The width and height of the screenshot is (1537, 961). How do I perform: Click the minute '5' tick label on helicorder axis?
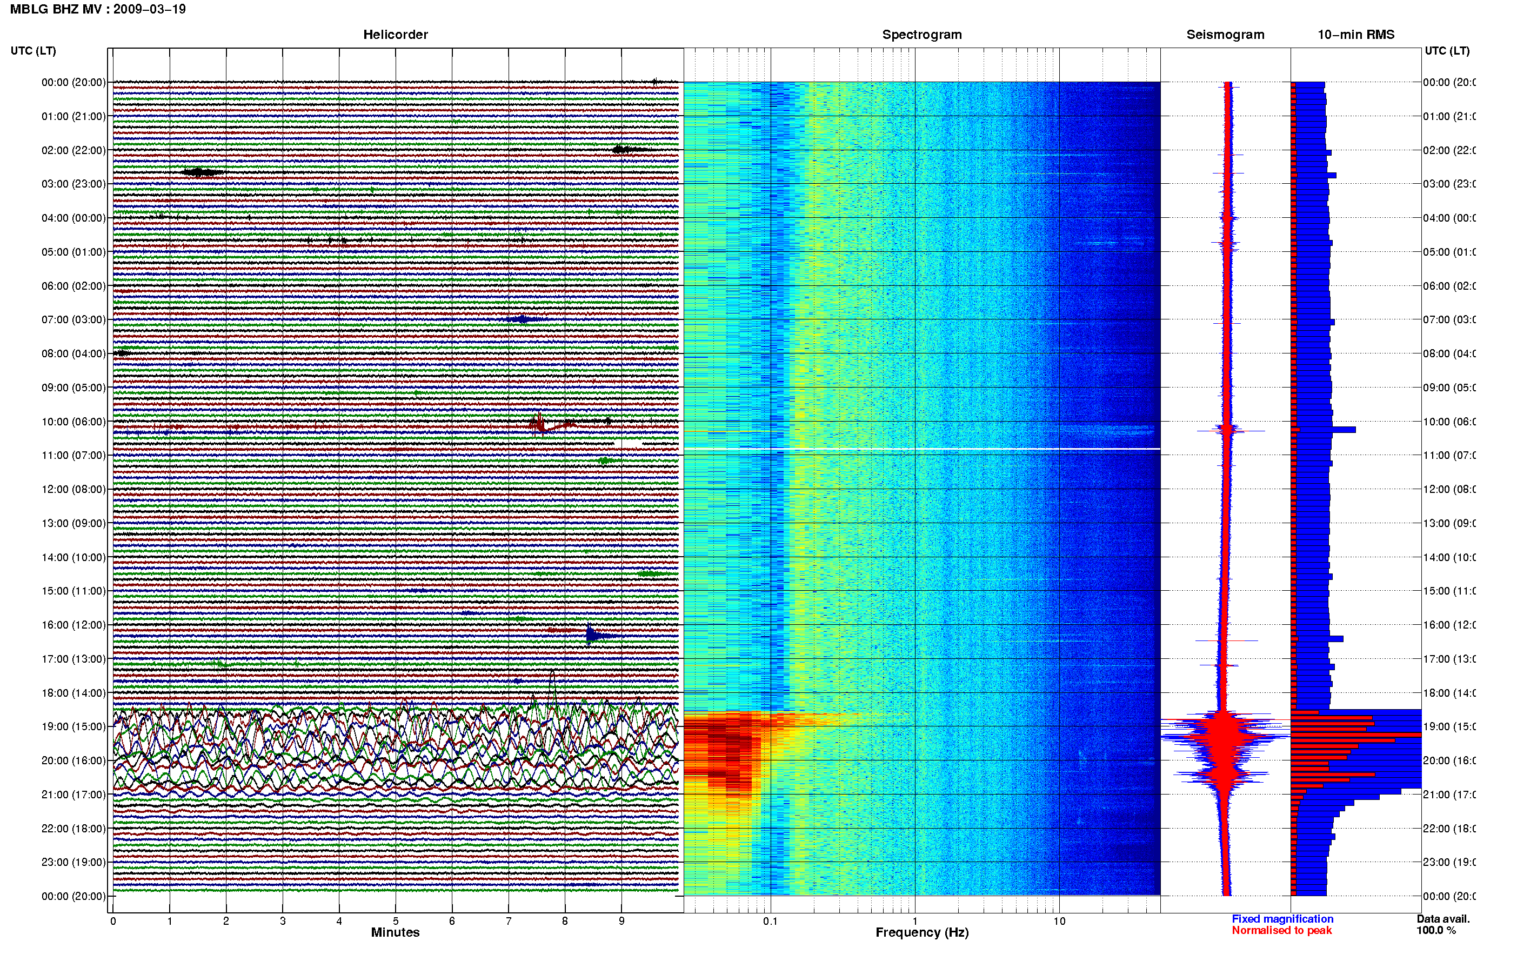396,921
